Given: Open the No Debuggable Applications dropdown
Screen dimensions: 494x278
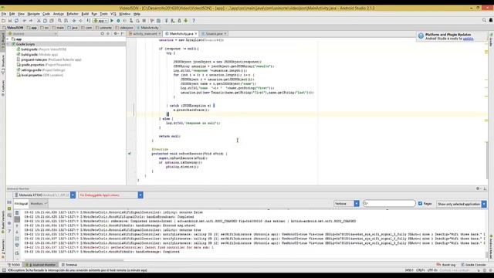Looking at the screenshot, I should tap(140, 195).
